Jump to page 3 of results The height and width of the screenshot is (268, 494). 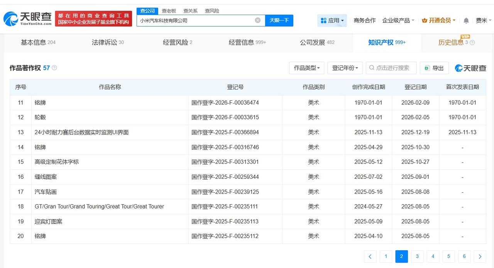(x=417, y=256)
